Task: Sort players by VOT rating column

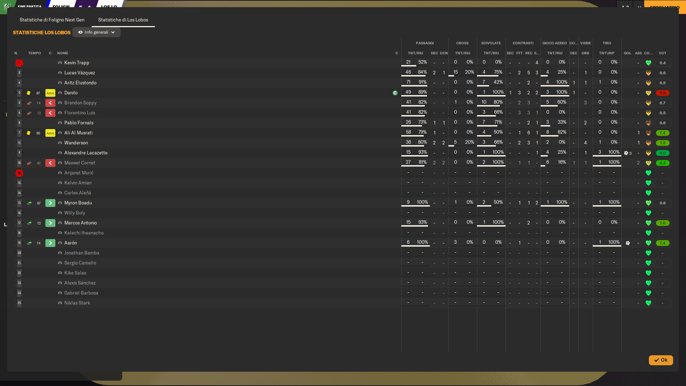Action: 662,53
